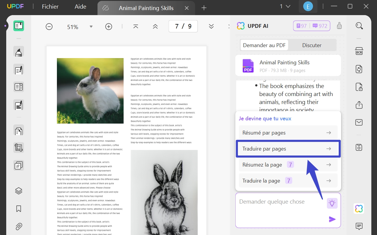Open the share/export panel

point(359,105)
